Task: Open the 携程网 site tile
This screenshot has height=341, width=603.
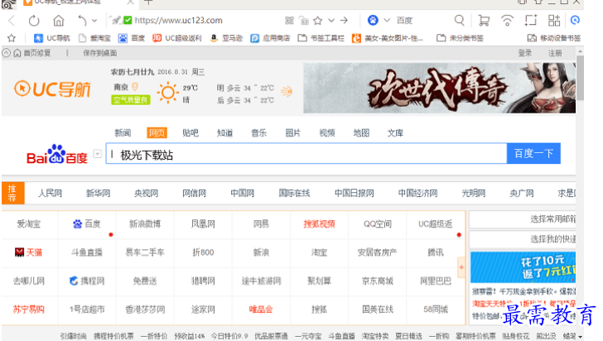Action: (87, 281)
